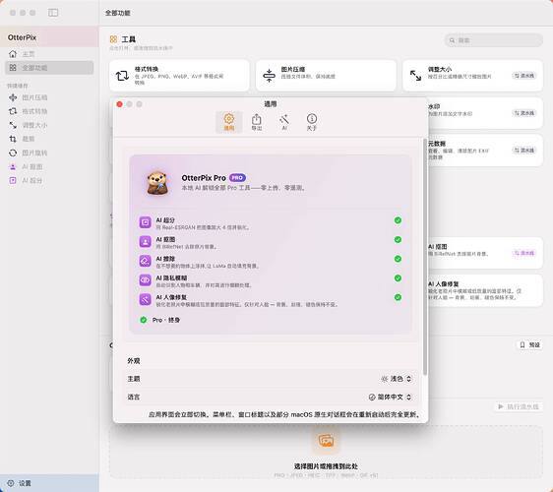
Task: Click green check beside AI 隐私模糊
Action: (x=398, y=277)
